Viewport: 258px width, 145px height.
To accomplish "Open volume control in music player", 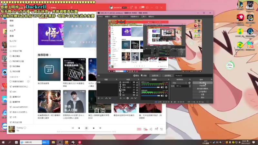I will tap(151, 129).
